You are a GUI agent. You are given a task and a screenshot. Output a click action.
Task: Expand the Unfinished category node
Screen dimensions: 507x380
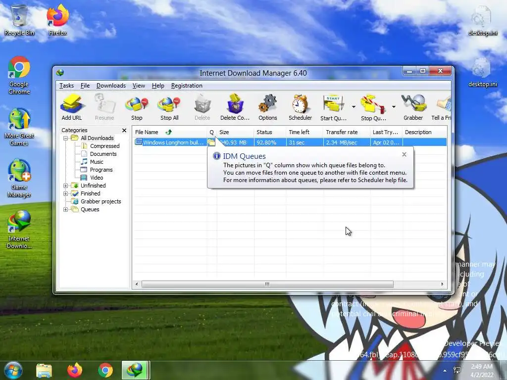click(x=66, y=186)
